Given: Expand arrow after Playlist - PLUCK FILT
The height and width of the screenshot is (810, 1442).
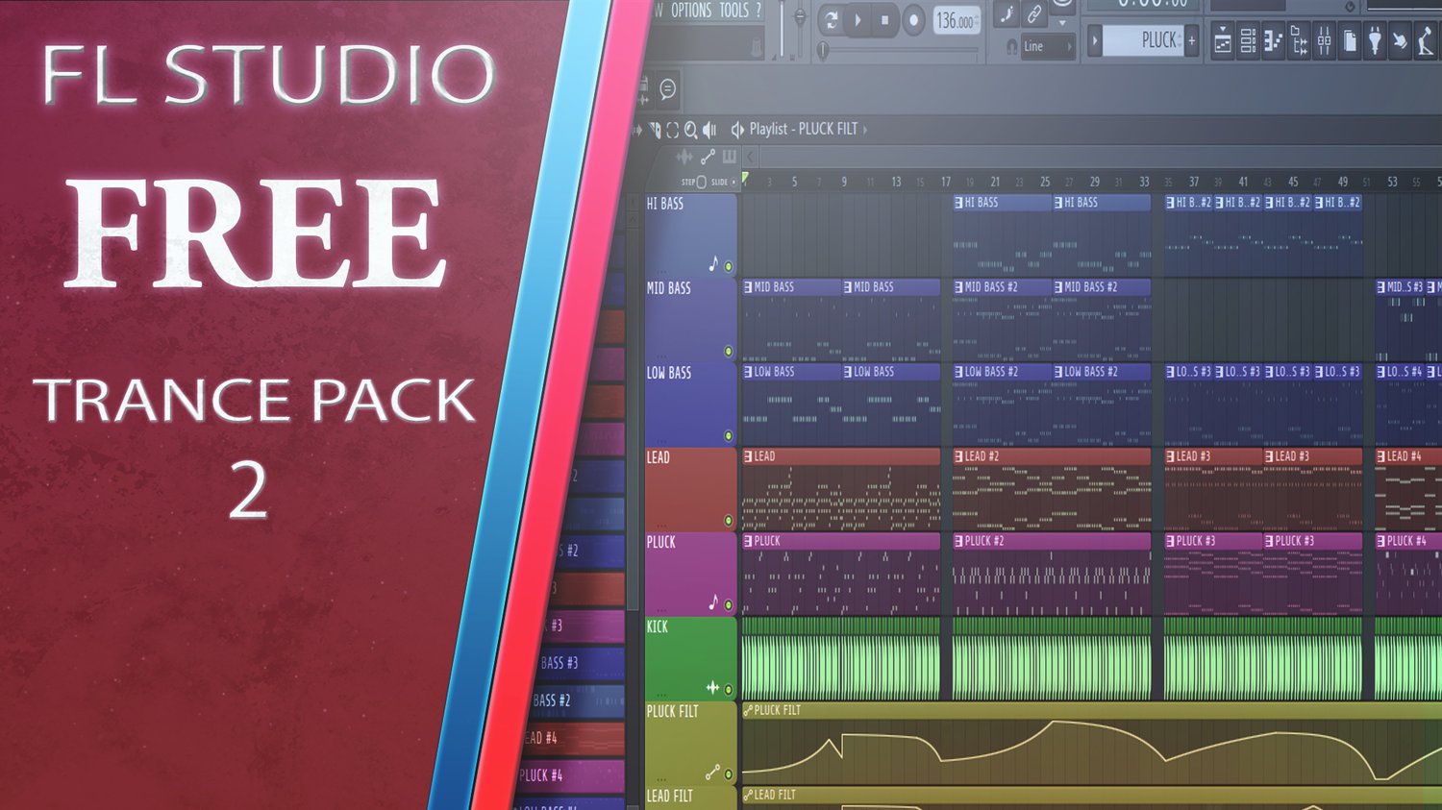Looking at the screenshot, I should pos(865,129).
